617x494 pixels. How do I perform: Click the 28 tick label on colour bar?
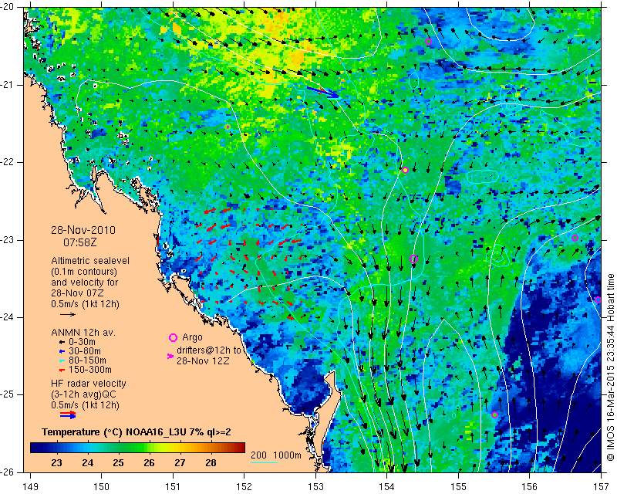(211, 463)
